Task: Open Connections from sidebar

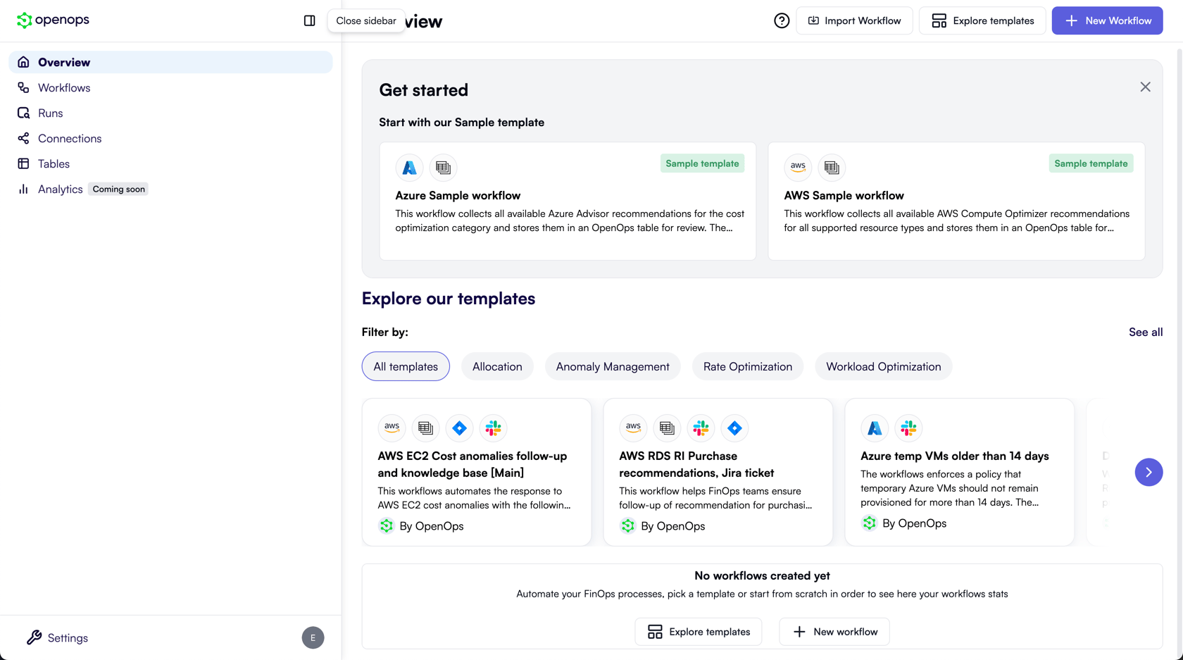Action: tap(170, 138)
